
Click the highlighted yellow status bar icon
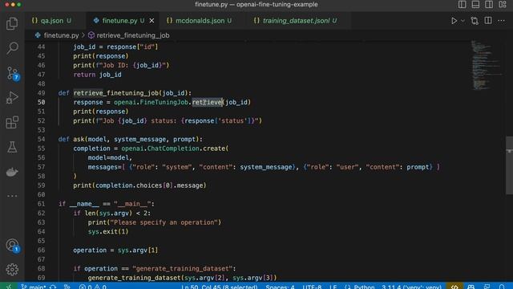pos(454,286)
